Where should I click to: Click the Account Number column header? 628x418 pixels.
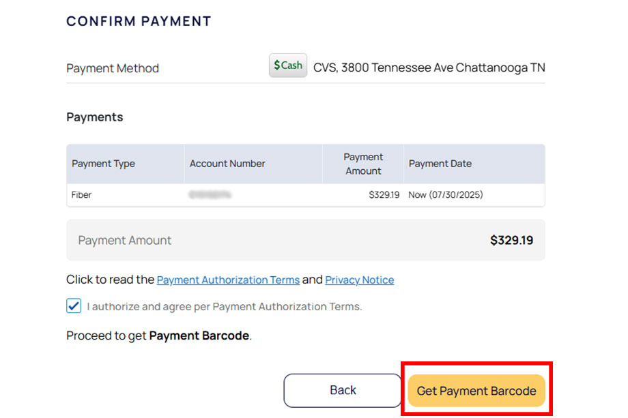click(x=227, y=164)
